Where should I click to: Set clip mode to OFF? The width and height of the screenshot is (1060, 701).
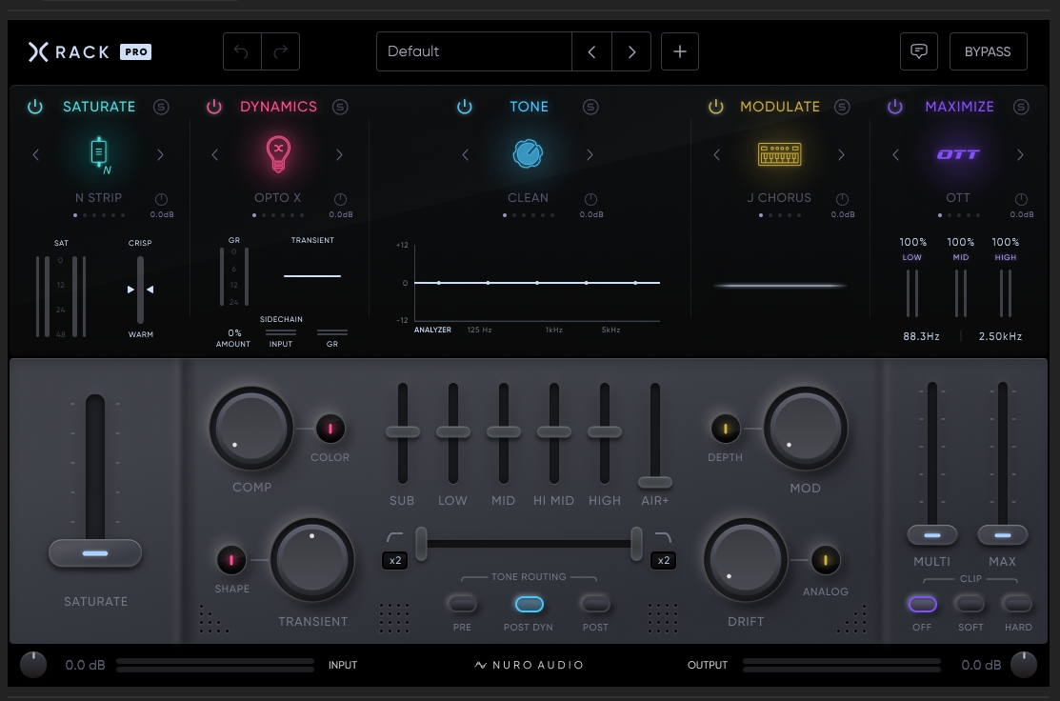tap(922, 604)
